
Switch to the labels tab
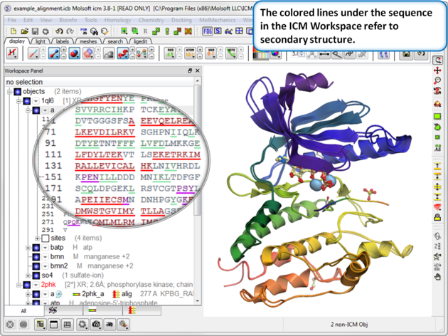[63, 42]
